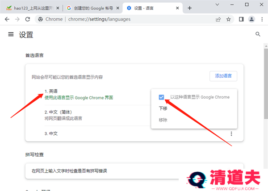Click the 3. 中文 language entry
The image size is (268, 191).
coord(51,133)
